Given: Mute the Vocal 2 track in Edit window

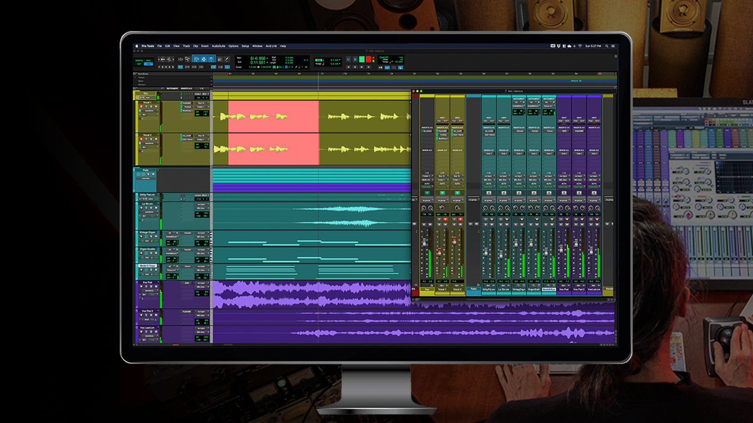Looking at the screenshot, I should (x=156, y=139).
